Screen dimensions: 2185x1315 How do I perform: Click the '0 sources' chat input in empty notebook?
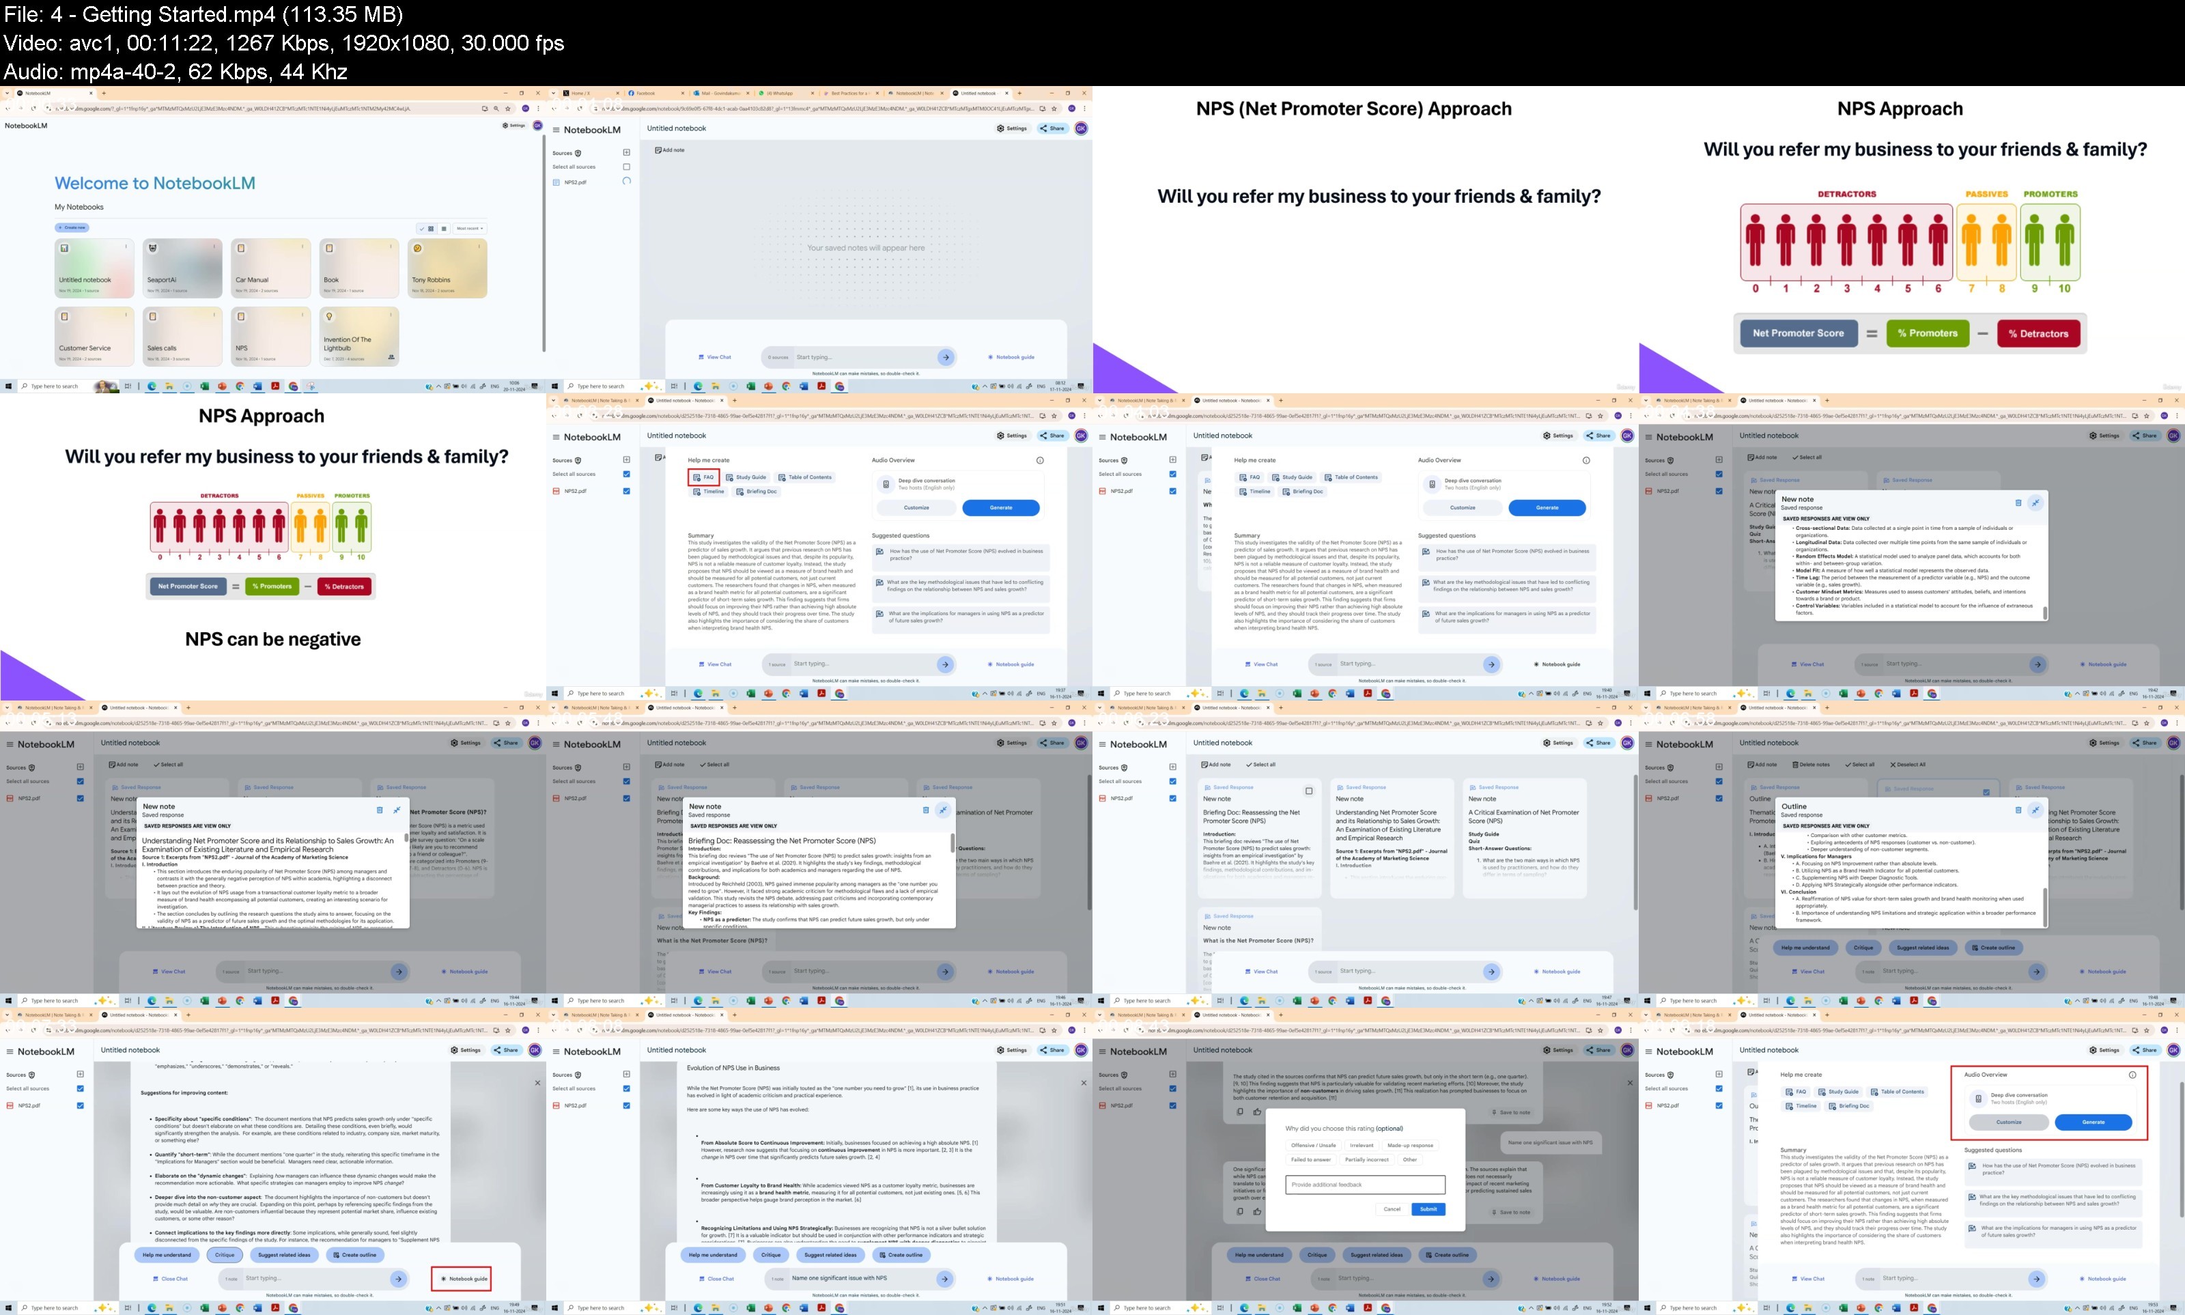coord(860,357)
